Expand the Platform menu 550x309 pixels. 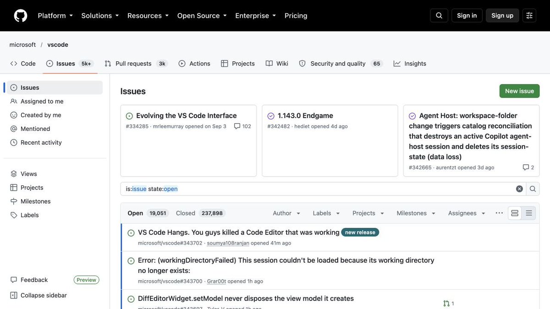coord(55,16)
